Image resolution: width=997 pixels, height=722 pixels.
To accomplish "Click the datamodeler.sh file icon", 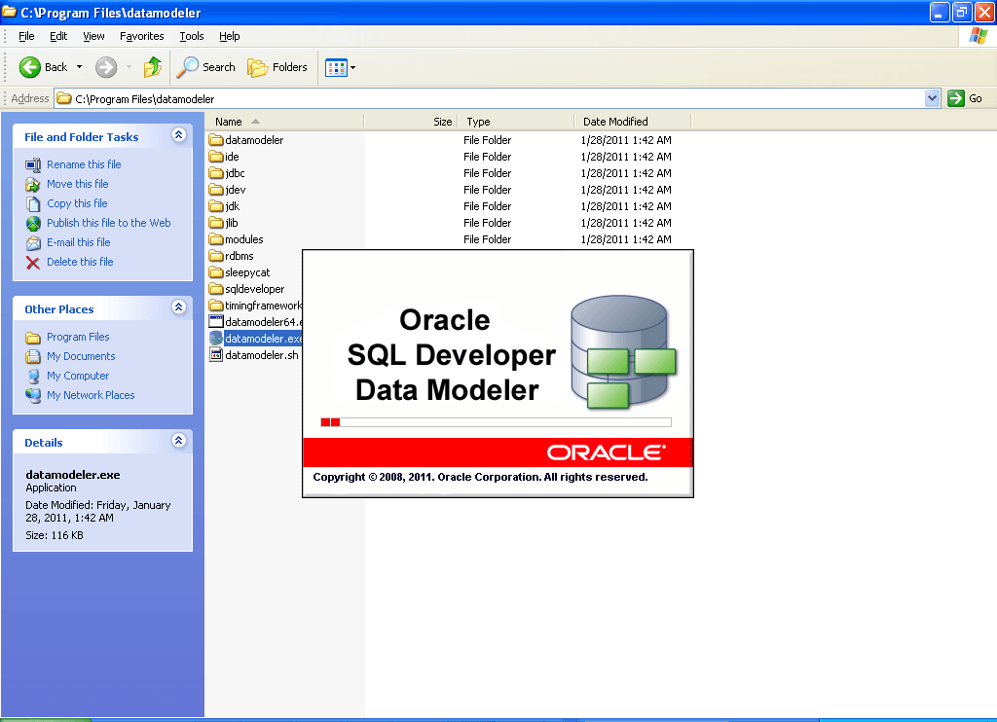I will point(216,354).
